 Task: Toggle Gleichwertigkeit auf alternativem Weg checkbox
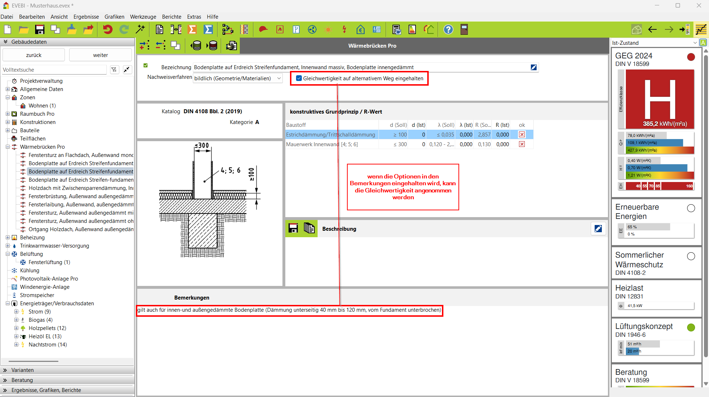click(x=299, y=78)
